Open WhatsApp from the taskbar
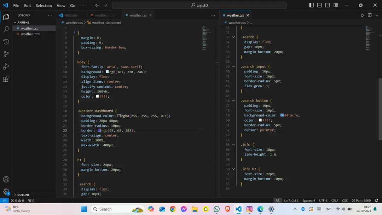 216,209
